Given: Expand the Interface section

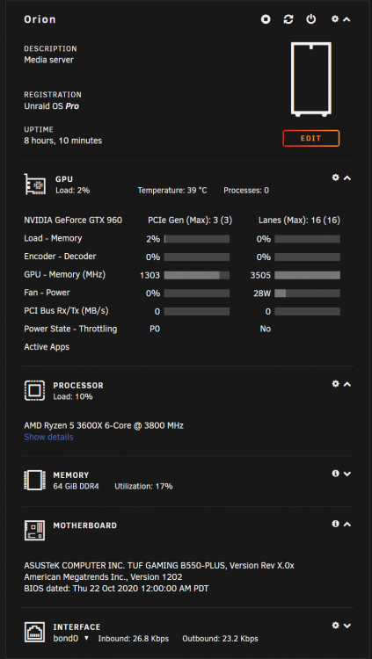Looking at the screenshot, I should coord(347,626).
